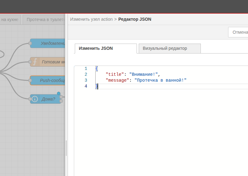Open the flow tab ending in на кухне

pyautogui.click(x=10, y=19)
